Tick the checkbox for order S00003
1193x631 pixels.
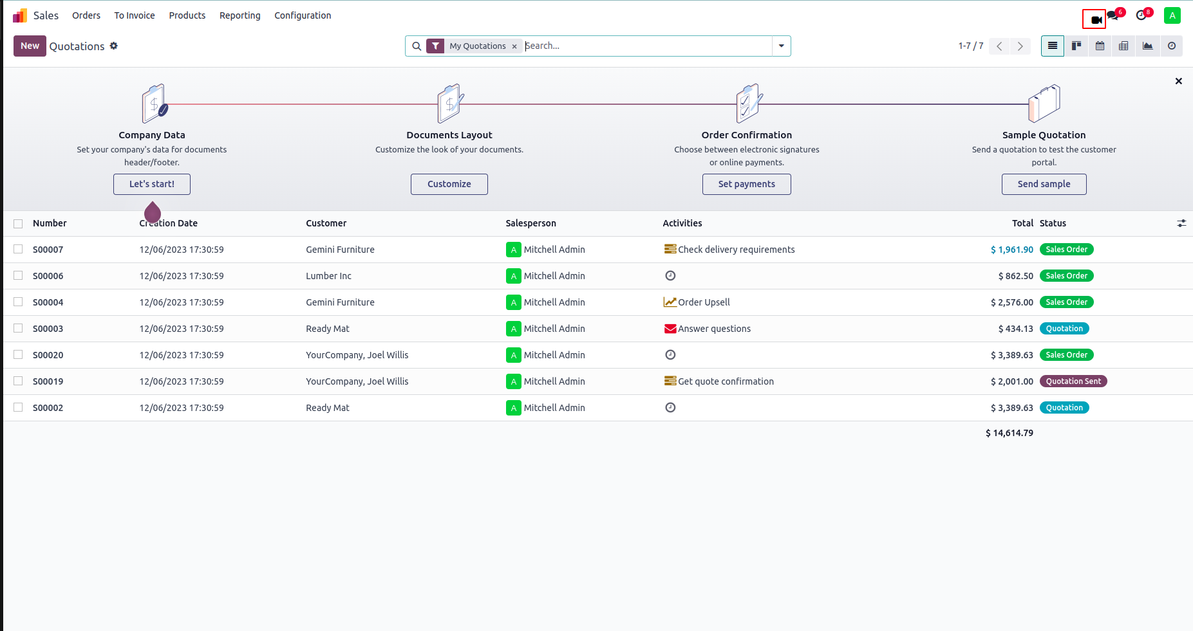(x=18, y=329)
